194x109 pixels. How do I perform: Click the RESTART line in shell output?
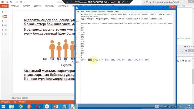pos(127,23)
